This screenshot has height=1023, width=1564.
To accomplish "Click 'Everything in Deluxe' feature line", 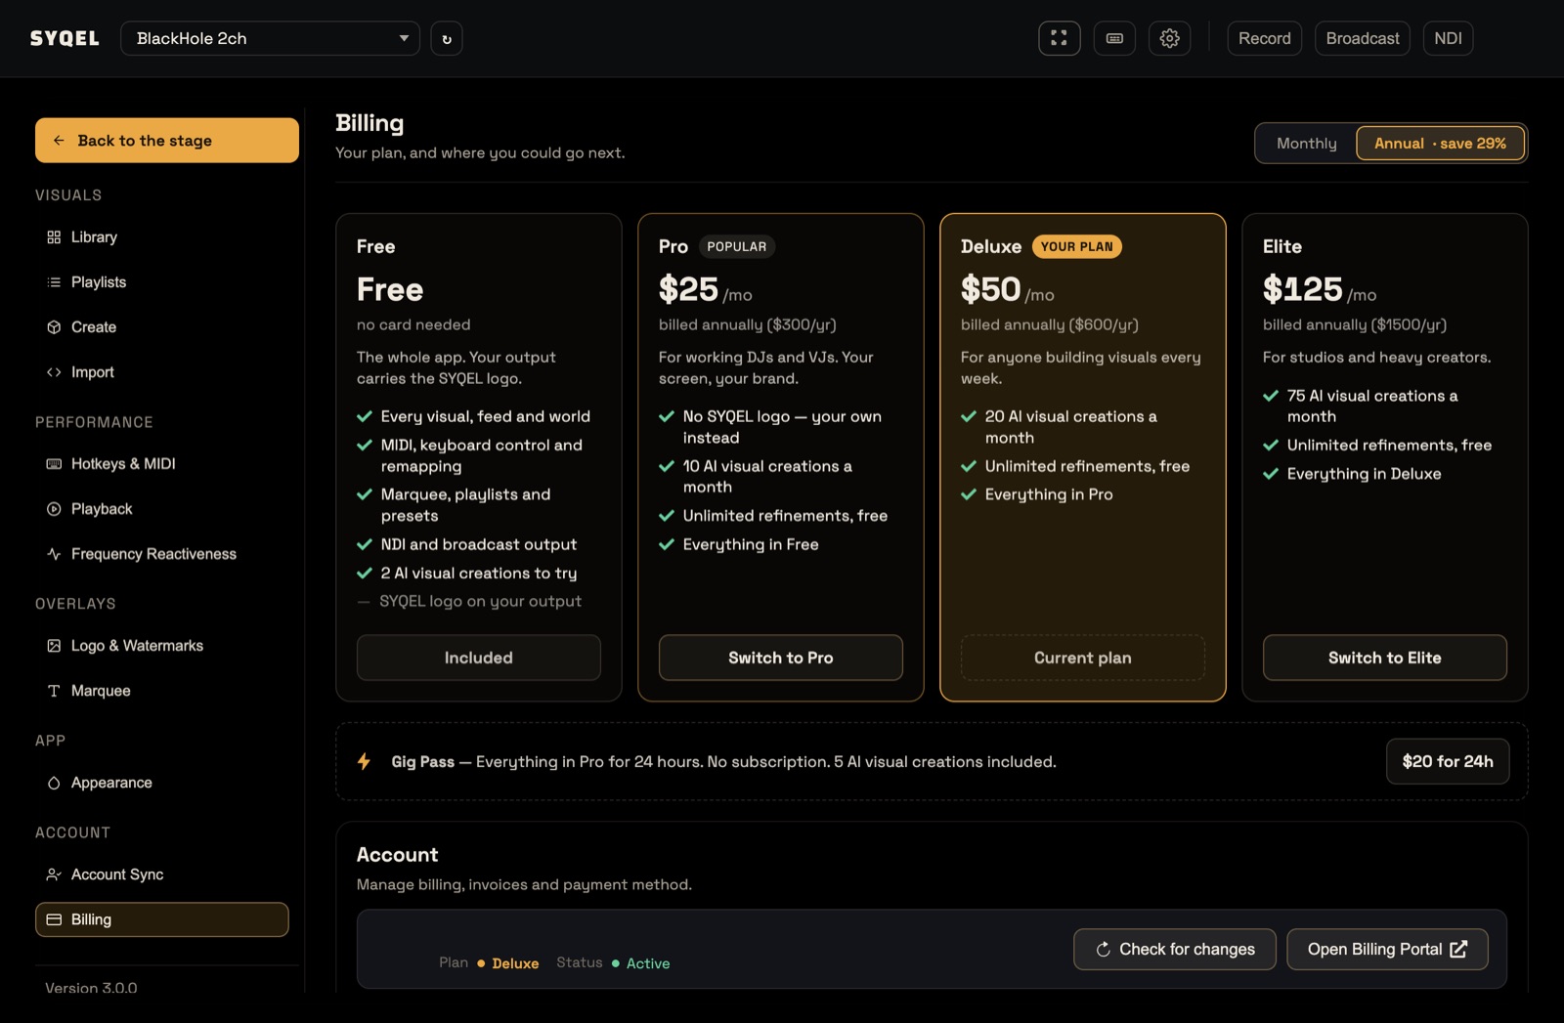I will click(x=1364, y=474).
